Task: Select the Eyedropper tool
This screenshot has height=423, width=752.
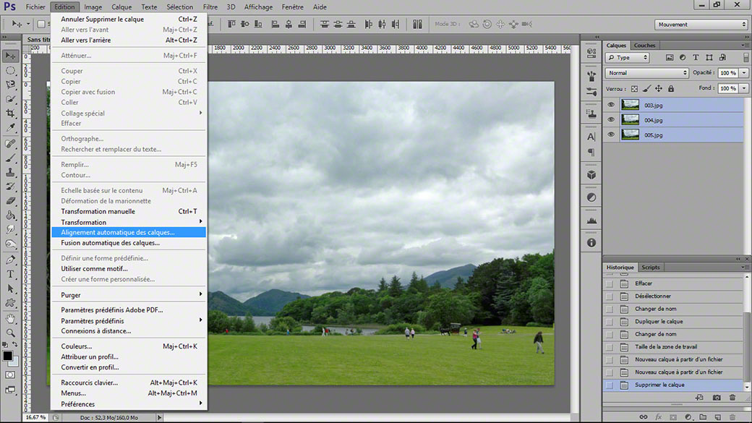Action: [10, 127]
